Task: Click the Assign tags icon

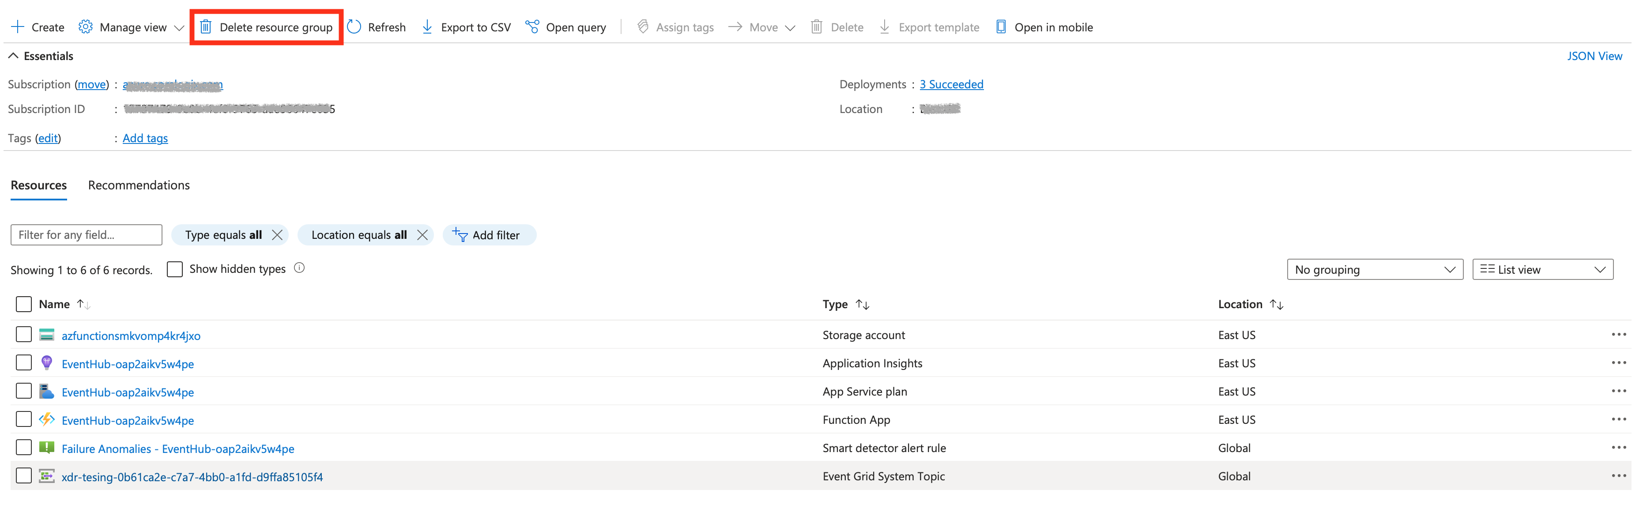Action: point(643,27)
